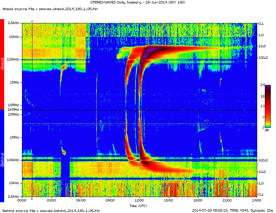Click the Ahead right axis 100.0 label
The width and height of the screenshot is (276, 213).
click(263, 58)
